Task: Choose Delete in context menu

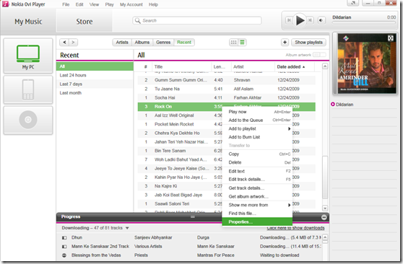Action: pyautogui.click(x=257, y=162)
